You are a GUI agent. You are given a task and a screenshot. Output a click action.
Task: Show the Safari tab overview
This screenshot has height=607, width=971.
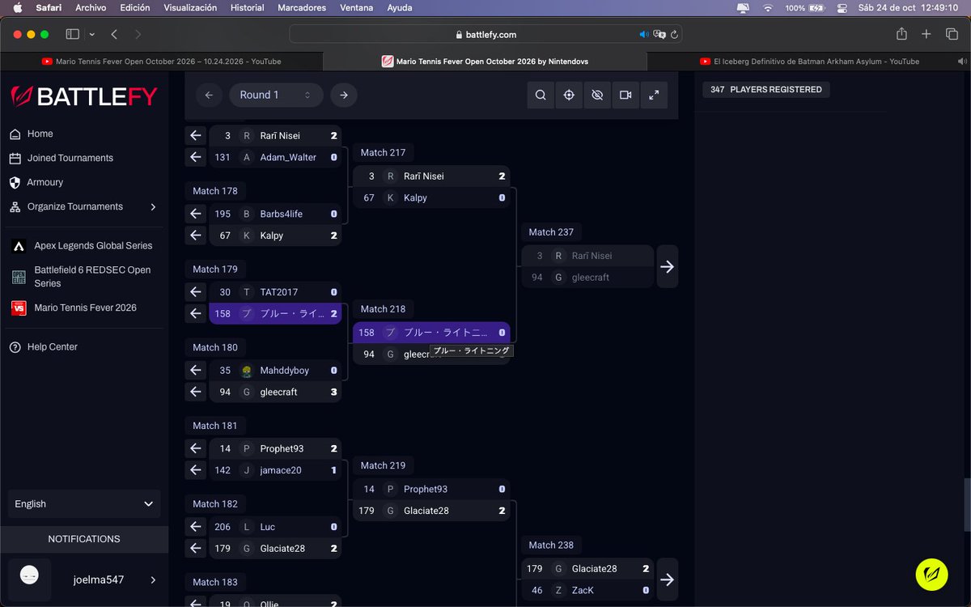pos(952,35)
